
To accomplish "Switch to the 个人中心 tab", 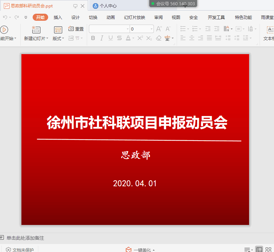I will (x=108, y=6).
